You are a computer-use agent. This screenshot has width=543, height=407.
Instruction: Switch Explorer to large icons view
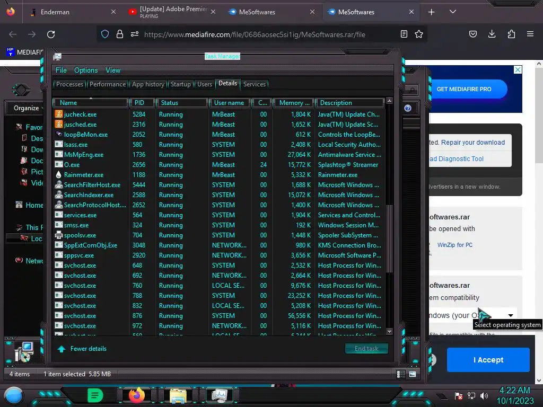point(413,374)
